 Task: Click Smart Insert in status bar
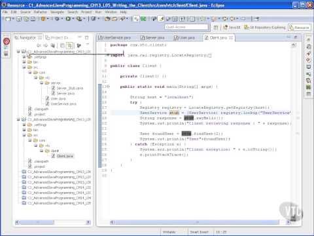[x=200, y=232]
